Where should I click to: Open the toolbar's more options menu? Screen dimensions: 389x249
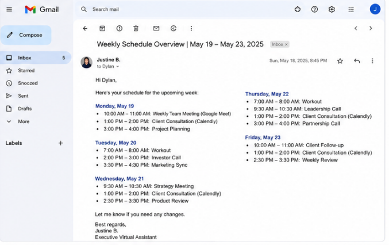(191, 28)
